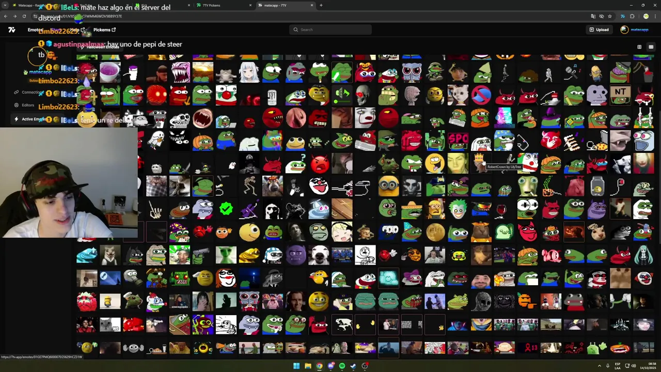Show hidden system tray icons
The image size is (661, 372).
[600, 366]
